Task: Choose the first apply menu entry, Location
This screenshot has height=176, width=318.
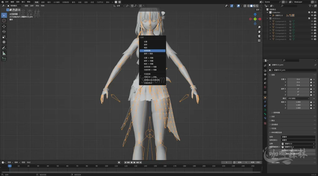Action: click(x=152, y=42)
